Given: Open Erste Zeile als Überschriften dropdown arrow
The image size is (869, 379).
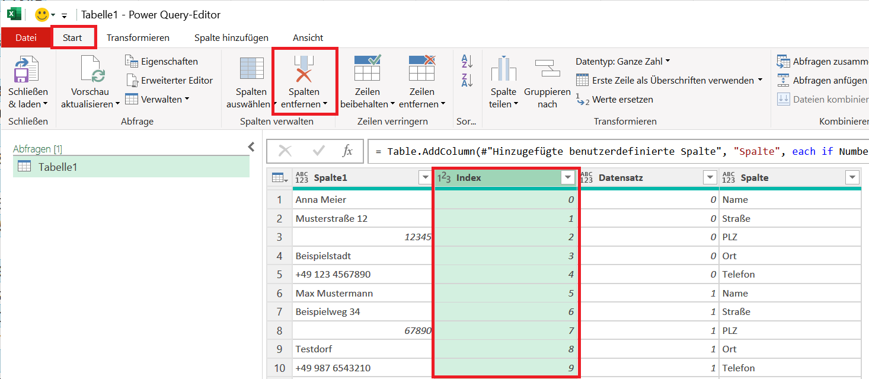Looking at the screenshot, I should [x=760, y=80].
